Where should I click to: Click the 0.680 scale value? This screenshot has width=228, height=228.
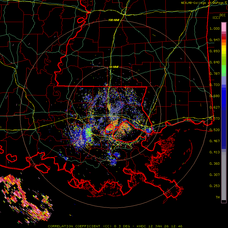tap(215, 96)
